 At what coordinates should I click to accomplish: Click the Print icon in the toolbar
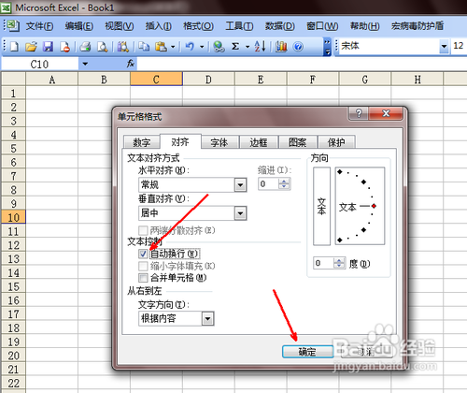85,47
